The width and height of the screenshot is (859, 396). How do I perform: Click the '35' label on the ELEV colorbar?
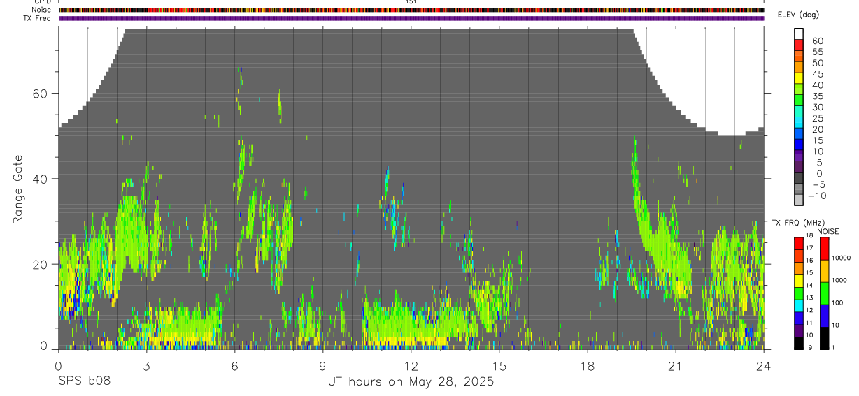click(817, 96)
